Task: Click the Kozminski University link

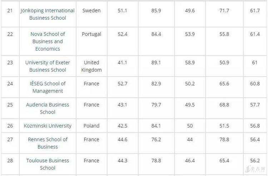Action: pyautogui.click(x=48, y=126)
